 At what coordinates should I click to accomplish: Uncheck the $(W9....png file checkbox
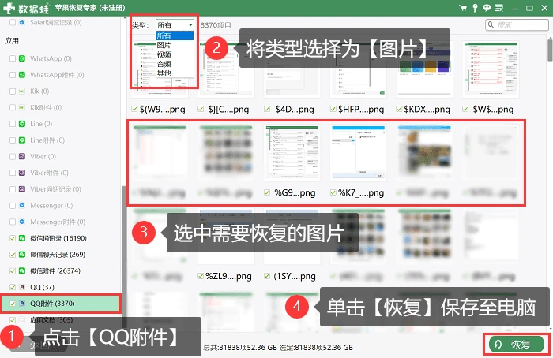click(x=134, y=109)
